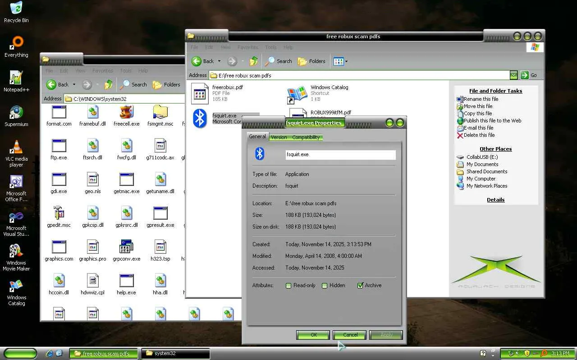Open VLC media player desktop shortcut
This screenshot has height=360, width=577.
point(16,153)
